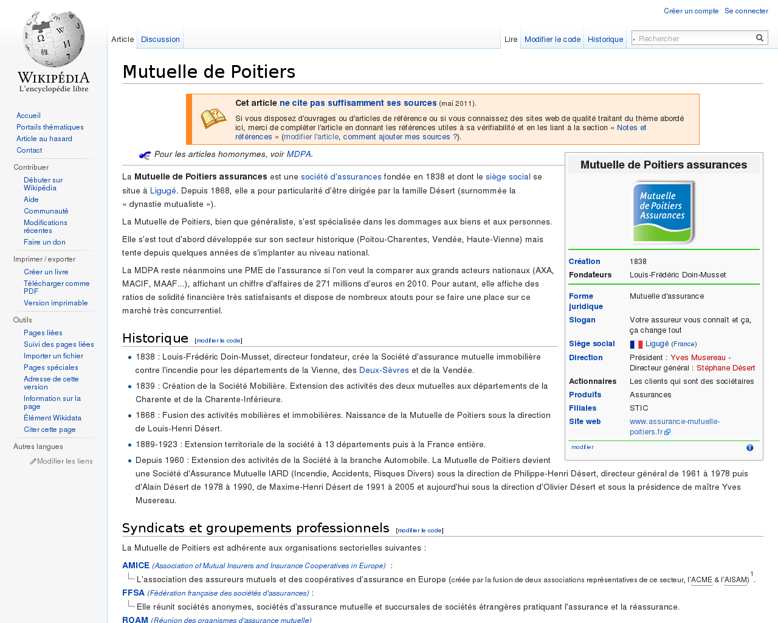Open Portails thématiques in the sidebar
The height and width of the screenshot is (623, 778).
(50, 127)
